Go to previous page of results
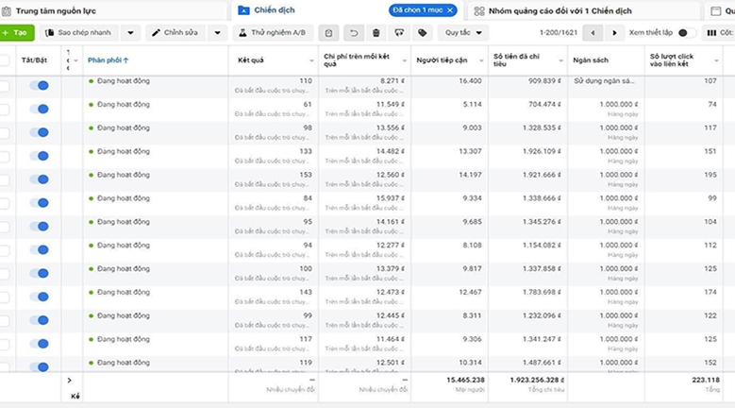The width and height of the screenshot is (735, 408). point(593,33)
